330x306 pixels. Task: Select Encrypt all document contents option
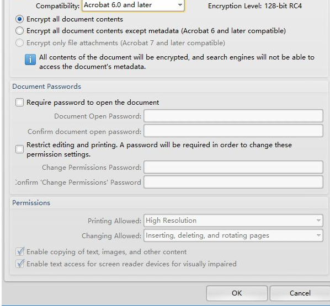19,19
